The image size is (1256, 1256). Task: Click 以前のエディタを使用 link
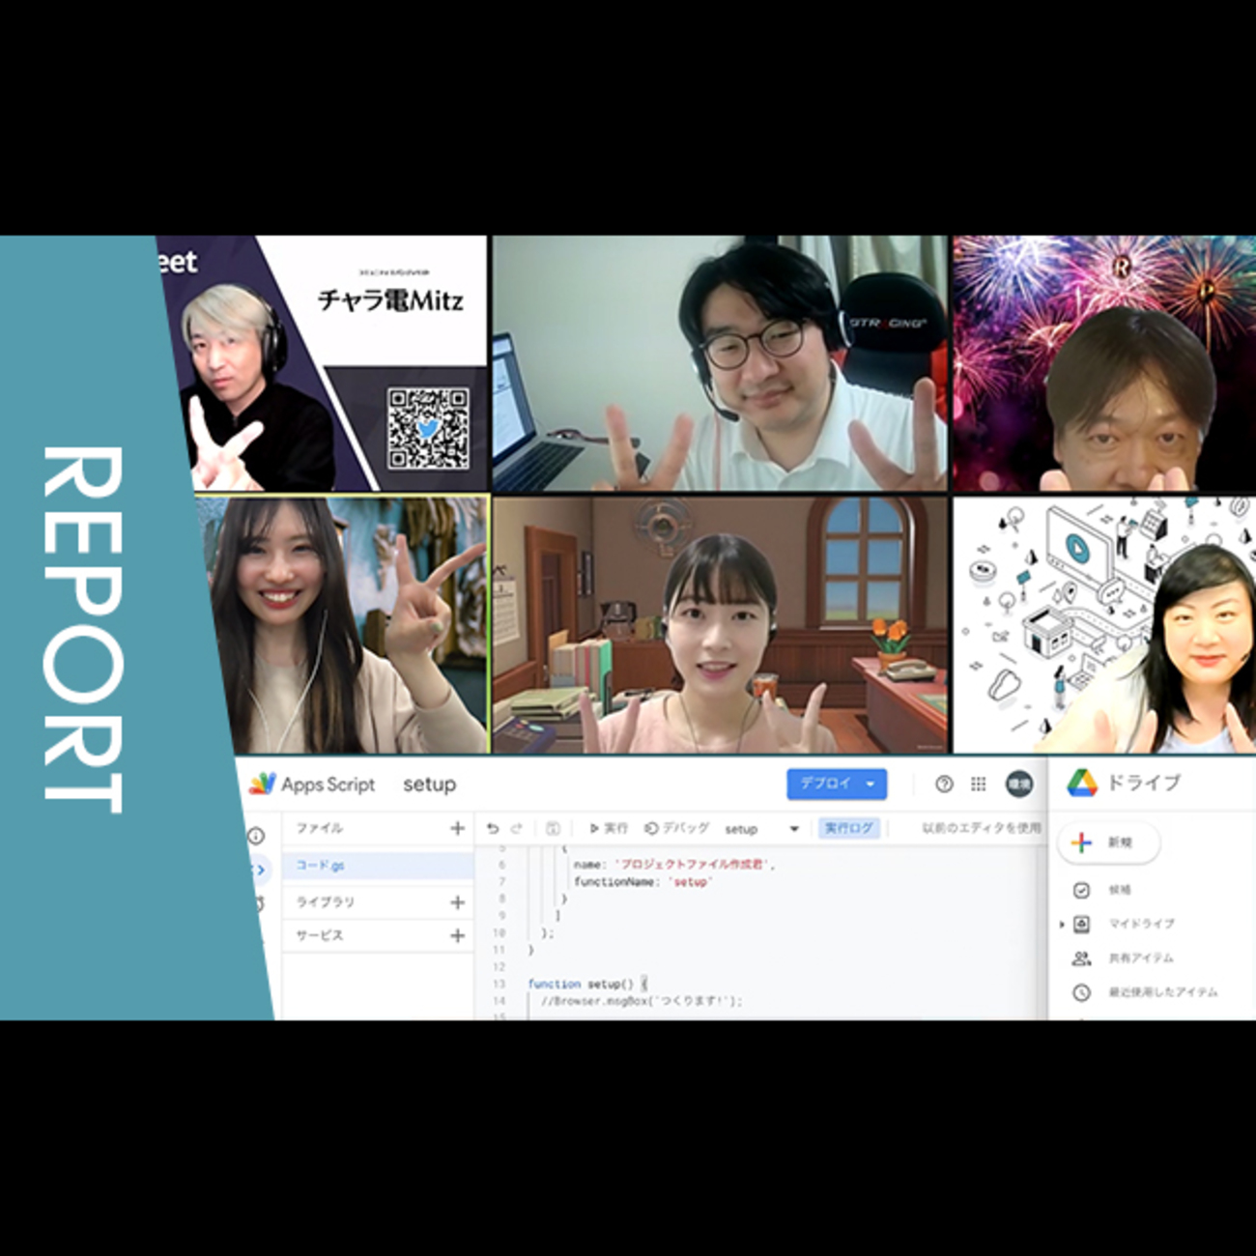click(x=982, y=828)
